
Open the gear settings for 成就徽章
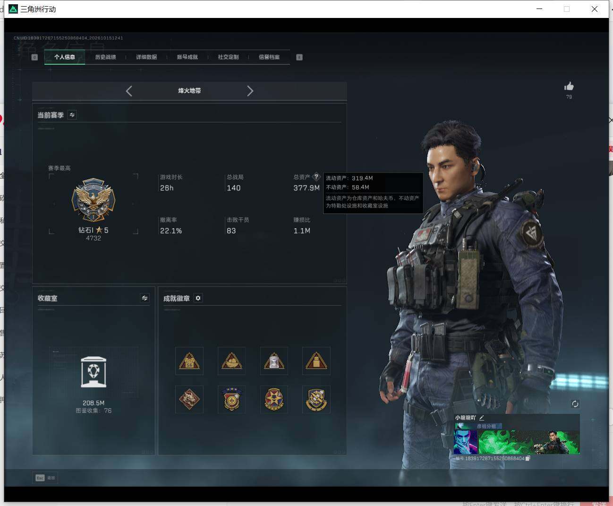[x=198, y=298]
